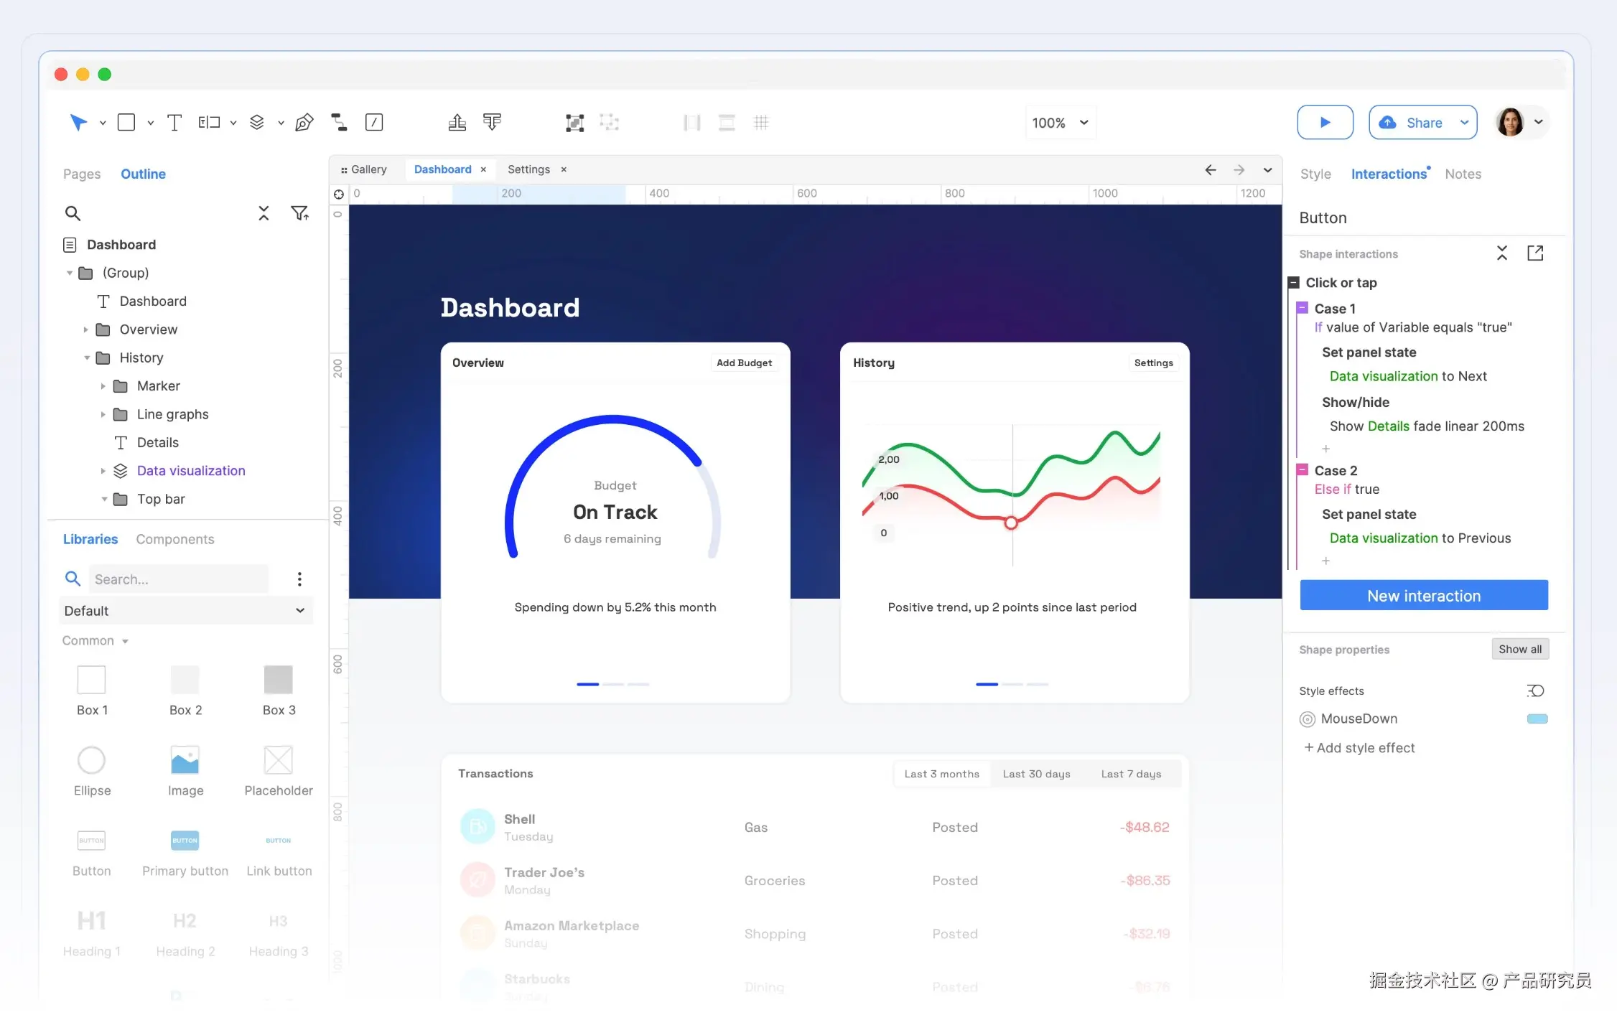Expand the Overview folder in the outline
This screenshot has width=1617, height=1015.
86,329
